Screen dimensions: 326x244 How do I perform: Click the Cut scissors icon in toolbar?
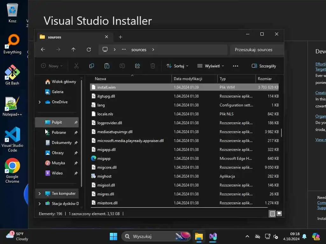(x=76, y=66)
